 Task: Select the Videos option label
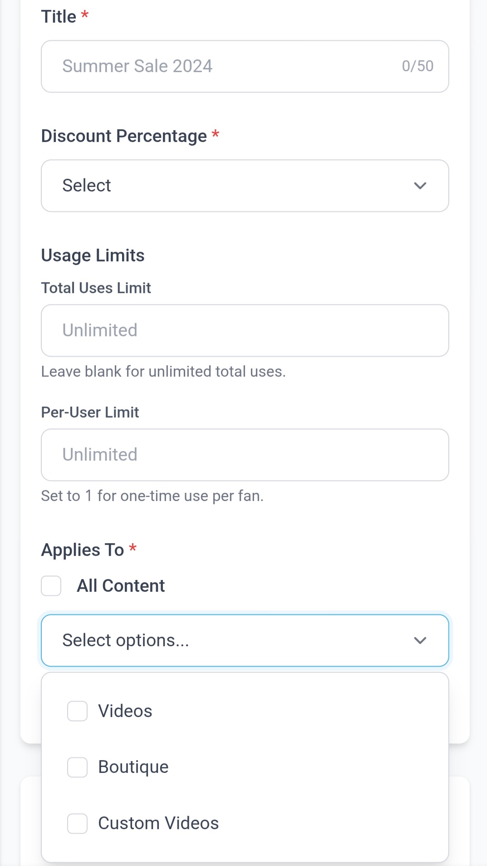coord(125,711)
